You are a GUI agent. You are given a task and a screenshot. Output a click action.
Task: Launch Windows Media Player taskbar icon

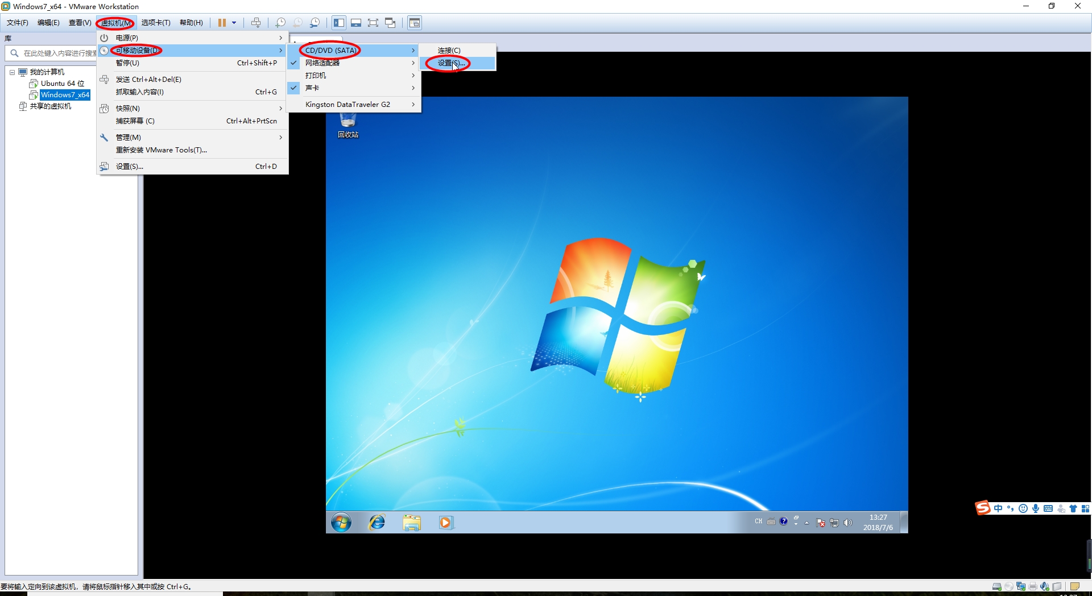[x=446, y=522]
